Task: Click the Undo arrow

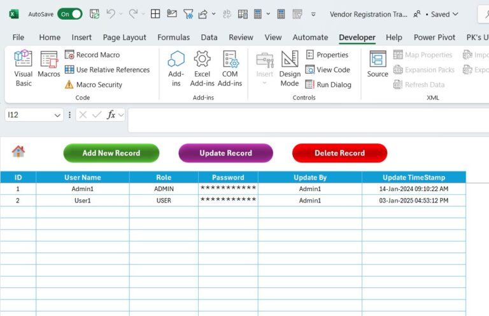Action: (110, 14)
